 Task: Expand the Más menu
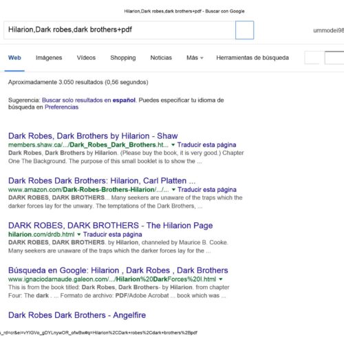(x=195, y=58)
